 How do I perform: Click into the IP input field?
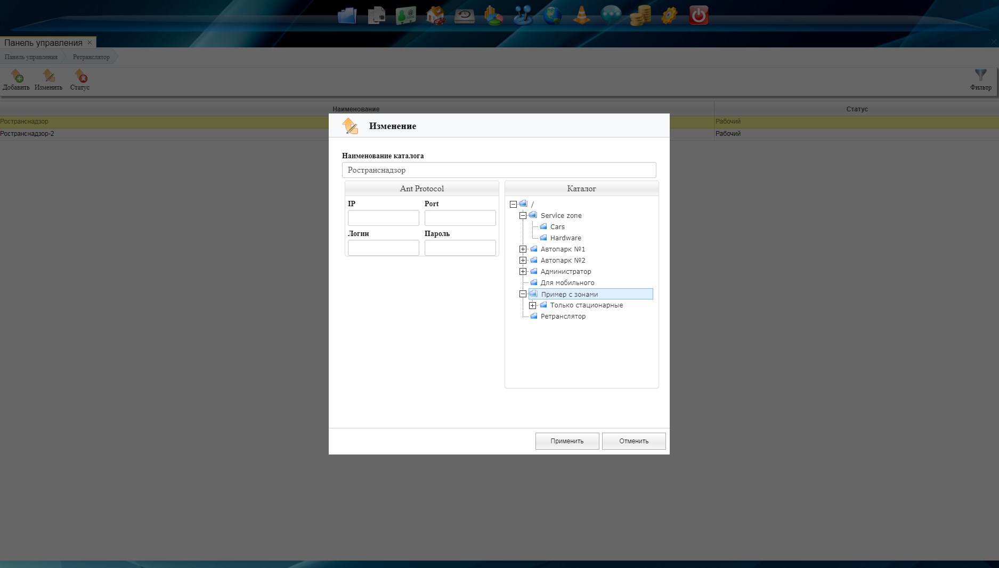pos(383,218)
